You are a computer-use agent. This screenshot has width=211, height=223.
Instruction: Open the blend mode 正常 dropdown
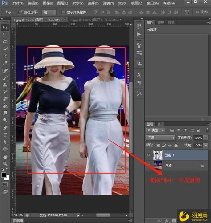pyautogui.click(x=161, y=138)
